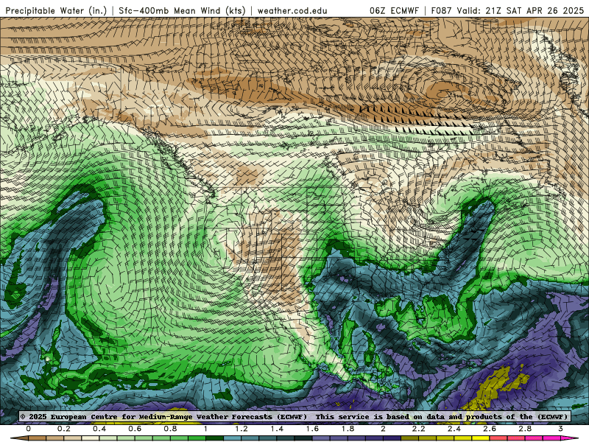Click the "F087 Valid: 21Z SAT APR 26 2025" text
This screenshot has height=442, width=589.
507,10
